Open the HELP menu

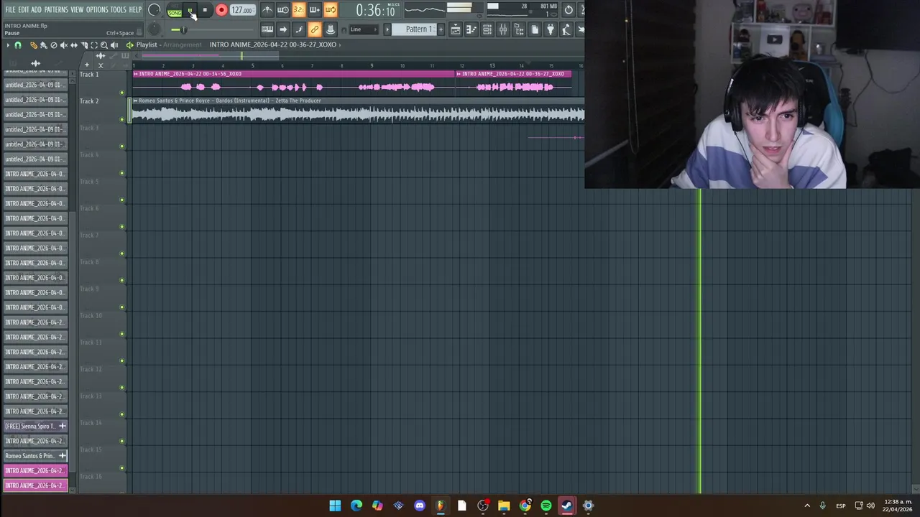click(135, 9)
